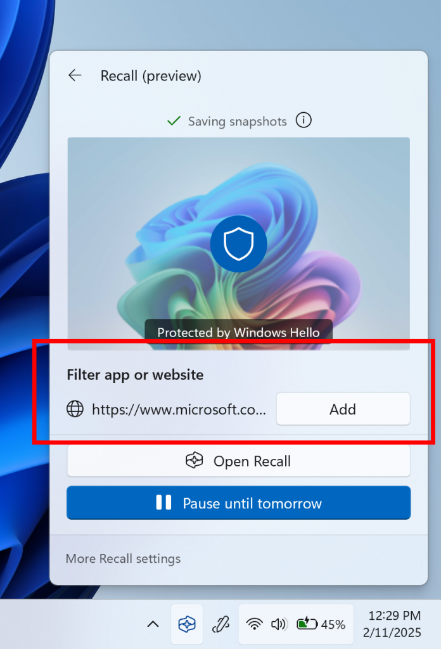The image size is (441, 649).
Task: Click the Windows Hello shield icon
Action: pyautogui.click(x=238, y=244)
